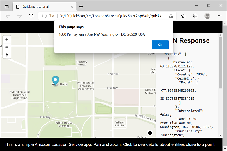Click OK in the alert dialog

(x=160, y=45)
